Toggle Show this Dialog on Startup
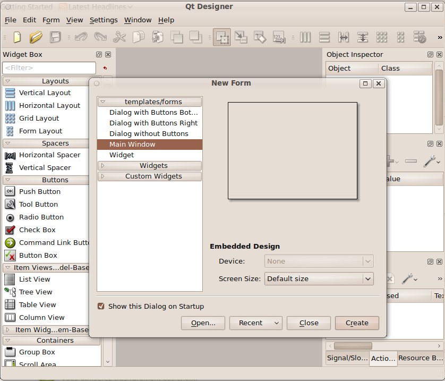 (101, 306)
